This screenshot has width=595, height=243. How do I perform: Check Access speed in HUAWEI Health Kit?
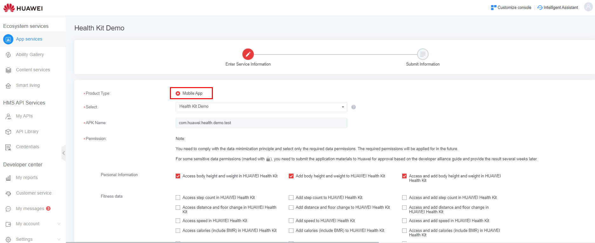pos(178,221)
